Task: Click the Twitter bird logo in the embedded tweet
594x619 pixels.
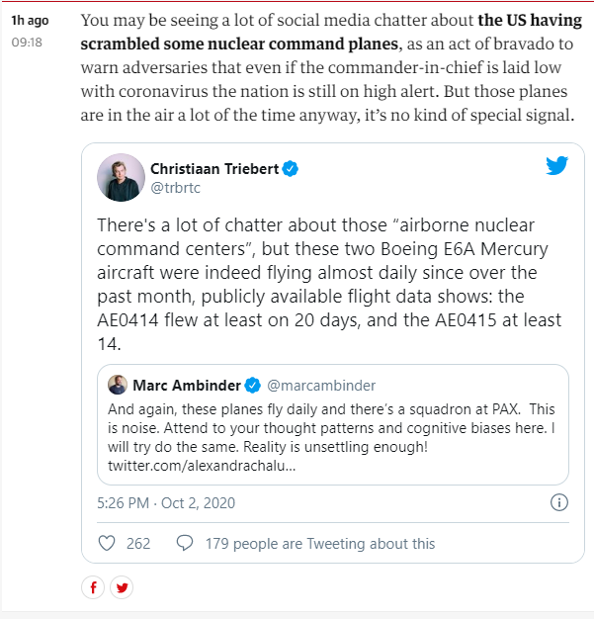Action: 557,166
